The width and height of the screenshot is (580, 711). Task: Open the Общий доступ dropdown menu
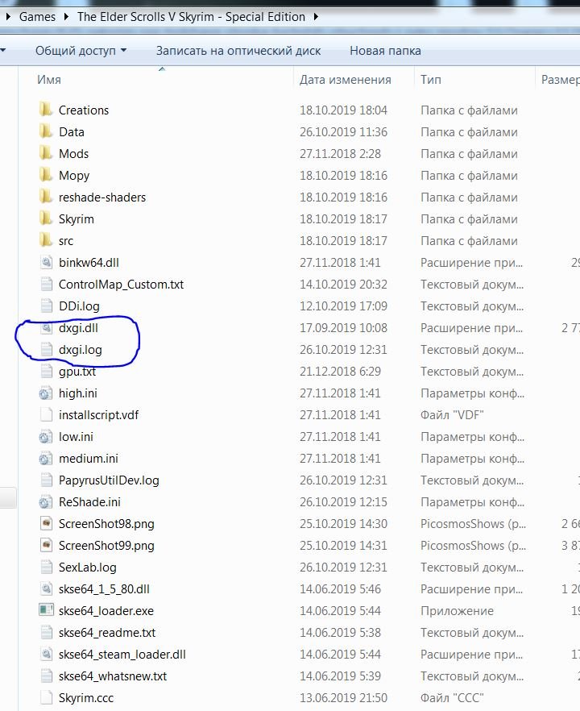coord(81,51)
